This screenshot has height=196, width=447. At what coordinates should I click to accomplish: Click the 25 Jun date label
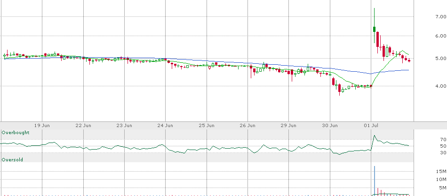(x=207, y=125)
